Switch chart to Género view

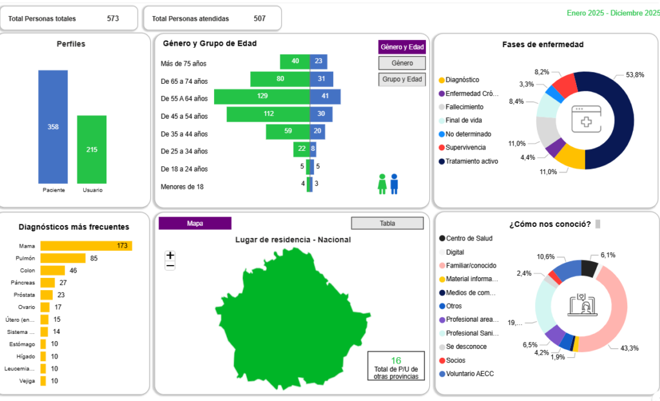[x=402, y=63]
